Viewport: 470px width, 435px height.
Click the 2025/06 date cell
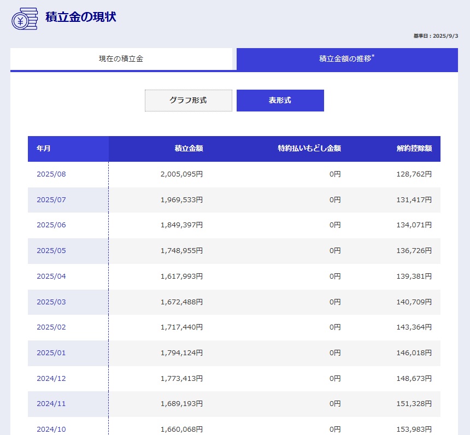51,225
